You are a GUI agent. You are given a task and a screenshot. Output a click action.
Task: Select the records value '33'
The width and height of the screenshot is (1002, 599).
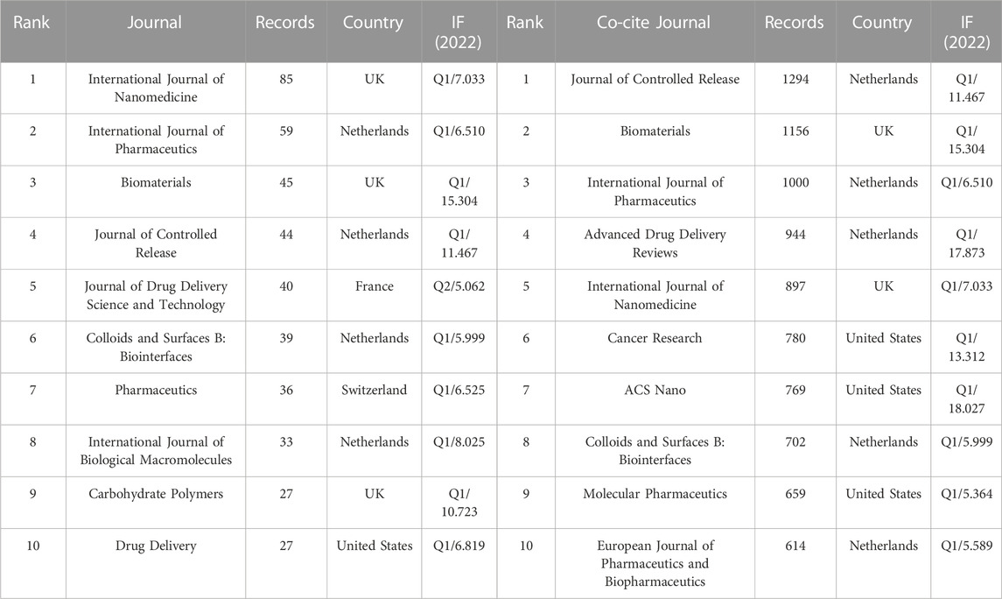pyautogui.click(x=285, y=441)
